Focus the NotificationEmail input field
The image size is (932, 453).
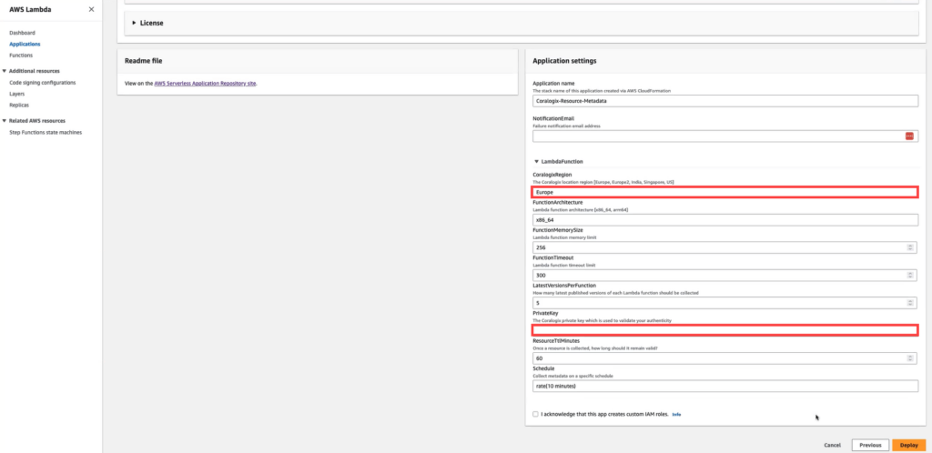click(x=725, y=136)
